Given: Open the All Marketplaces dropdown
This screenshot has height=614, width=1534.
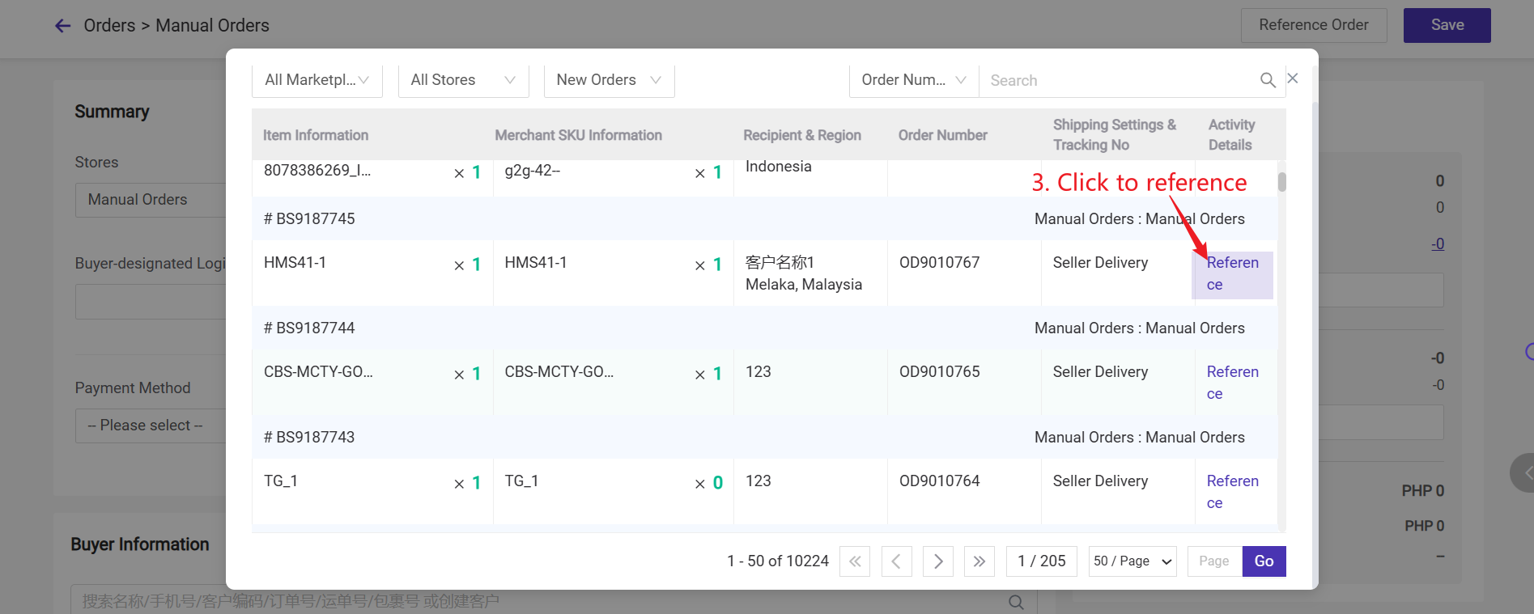Looking at the screenshot, I should (x=317, y=80).
